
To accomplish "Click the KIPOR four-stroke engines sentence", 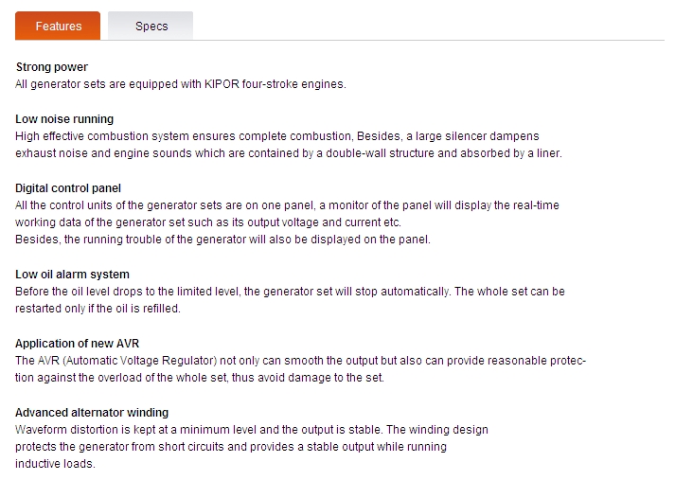I will pyautogui.click(x=181, y=84).
